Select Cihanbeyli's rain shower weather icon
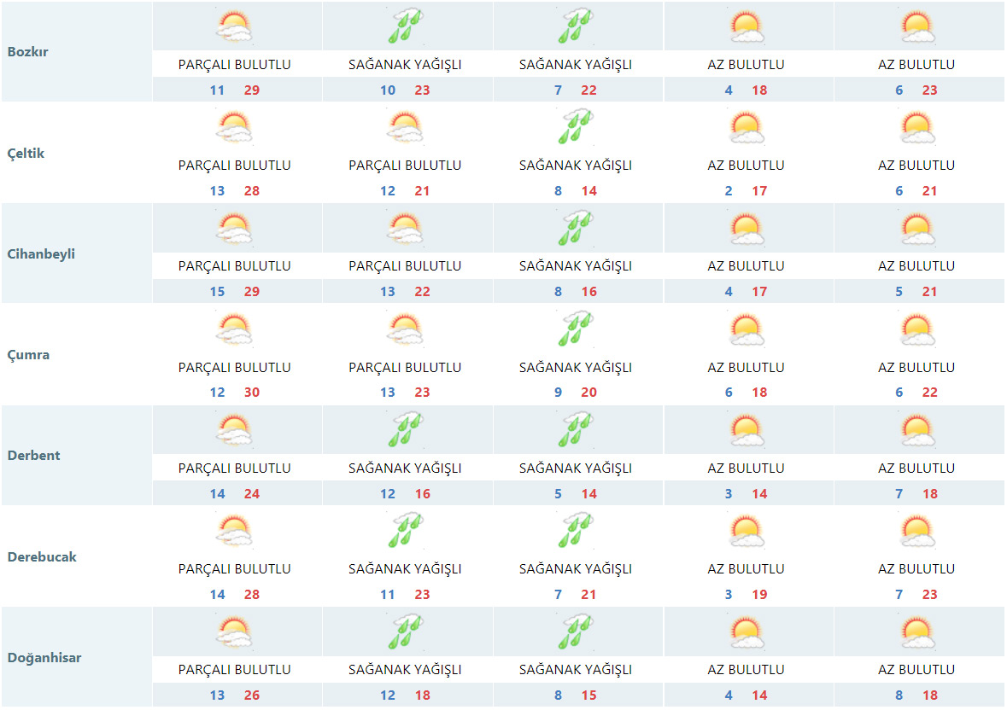1007x710 pixels. pos(576,228)
